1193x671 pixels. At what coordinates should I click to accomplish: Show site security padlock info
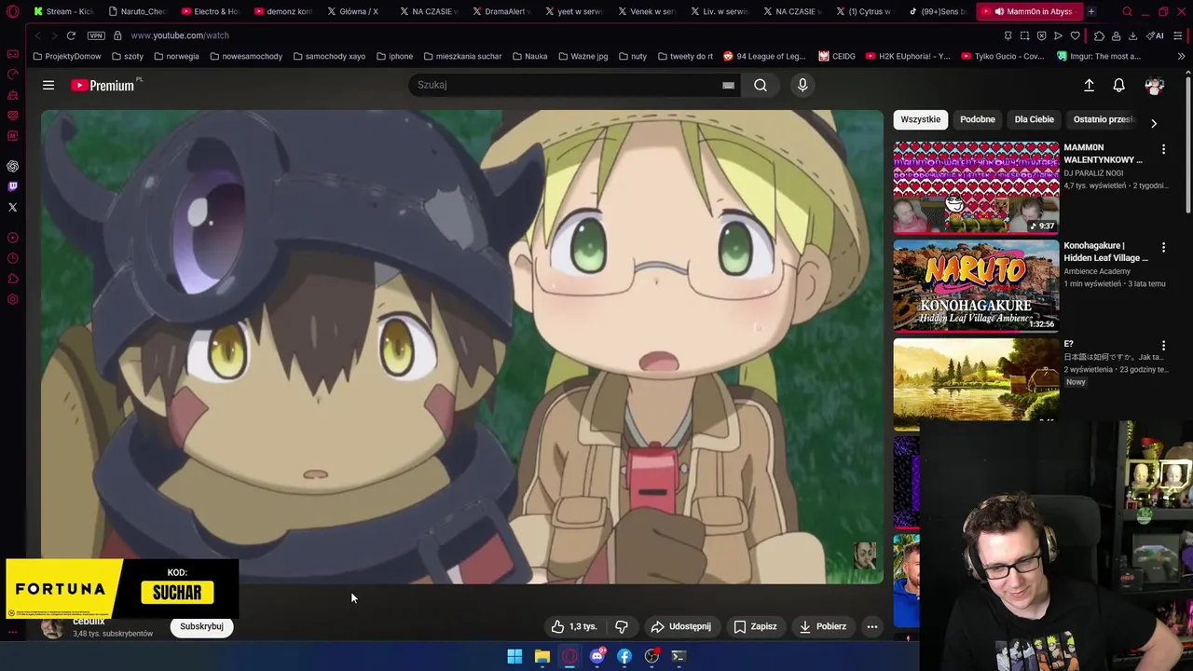pos(117,35)
